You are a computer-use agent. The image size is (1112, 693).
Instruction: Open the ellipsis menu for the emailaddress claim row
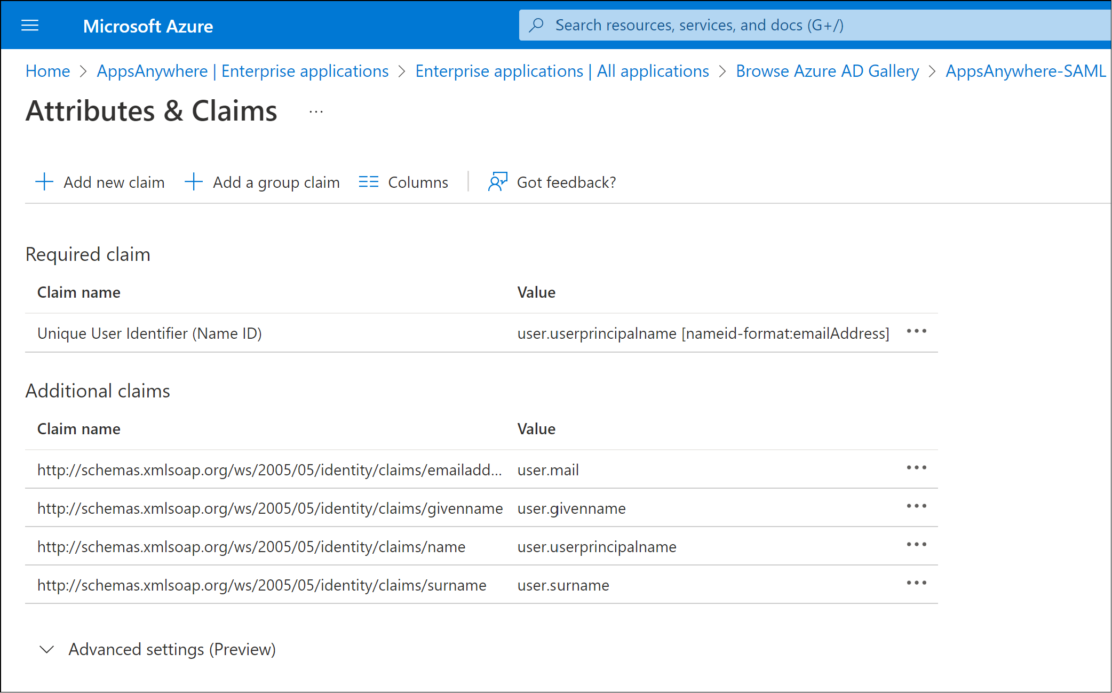tap(916, 468)
